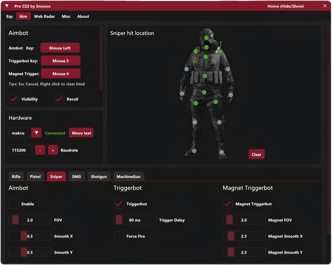Viewport: 332px width, 265px height.
Task: Close the Pro CS2 window
Action: [x=325, y=6]
